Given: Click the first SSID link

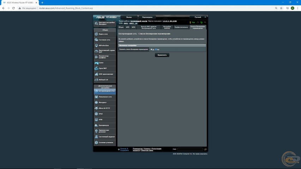Looking at the screenshot, I should tap(126, 23).
